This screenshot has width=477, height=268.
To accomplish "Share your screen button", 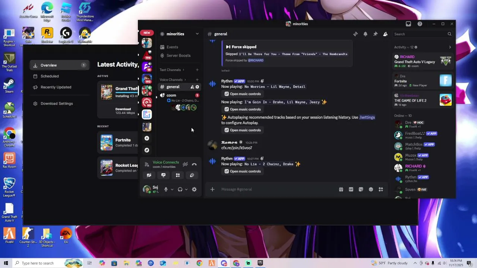I will [x=163, y=175].
